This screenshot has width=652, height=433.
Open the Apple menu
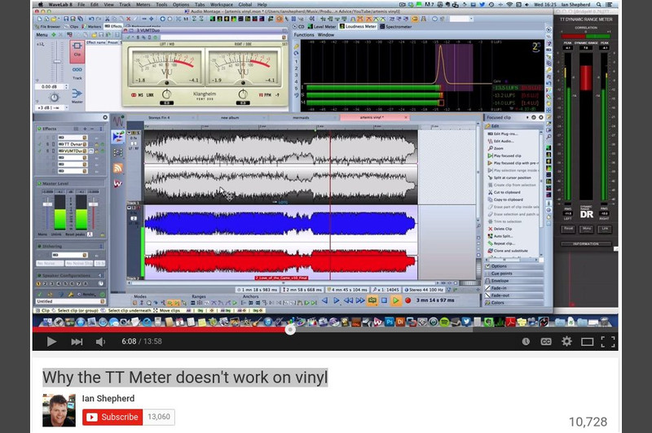click(40, 5)
